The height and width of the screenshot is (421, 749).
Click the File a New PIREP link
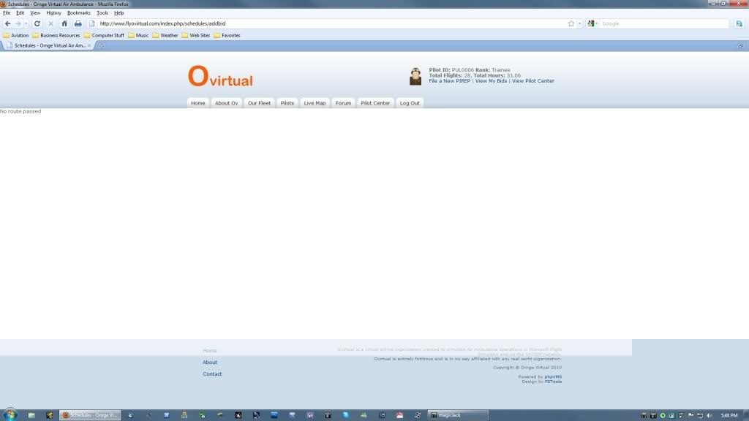[451, 81]
